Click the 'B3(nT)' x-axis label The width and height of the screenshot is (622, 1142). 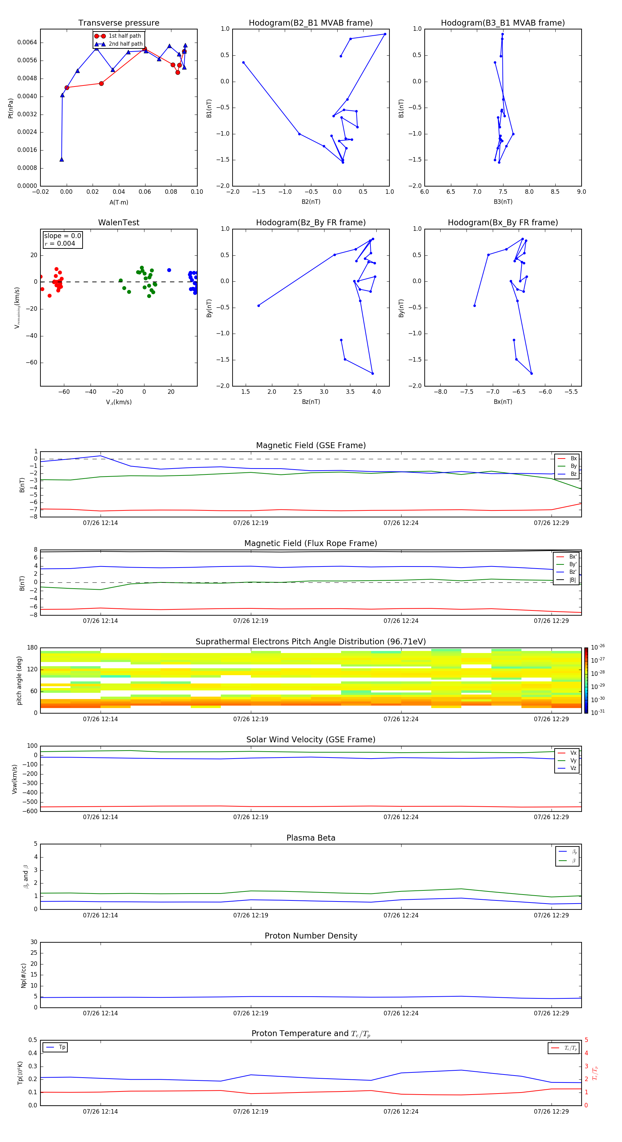click(x=503, y=202)
